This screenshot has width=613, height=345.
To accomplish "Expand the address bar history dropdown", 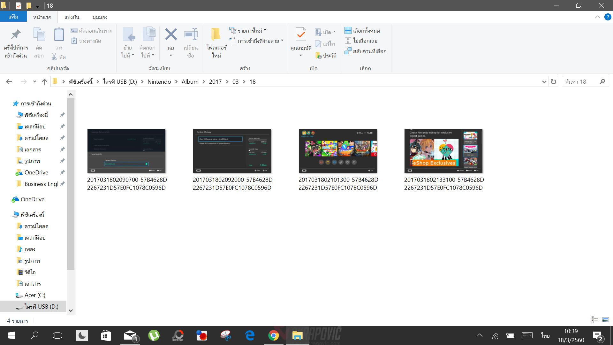I will click(544, 82).
